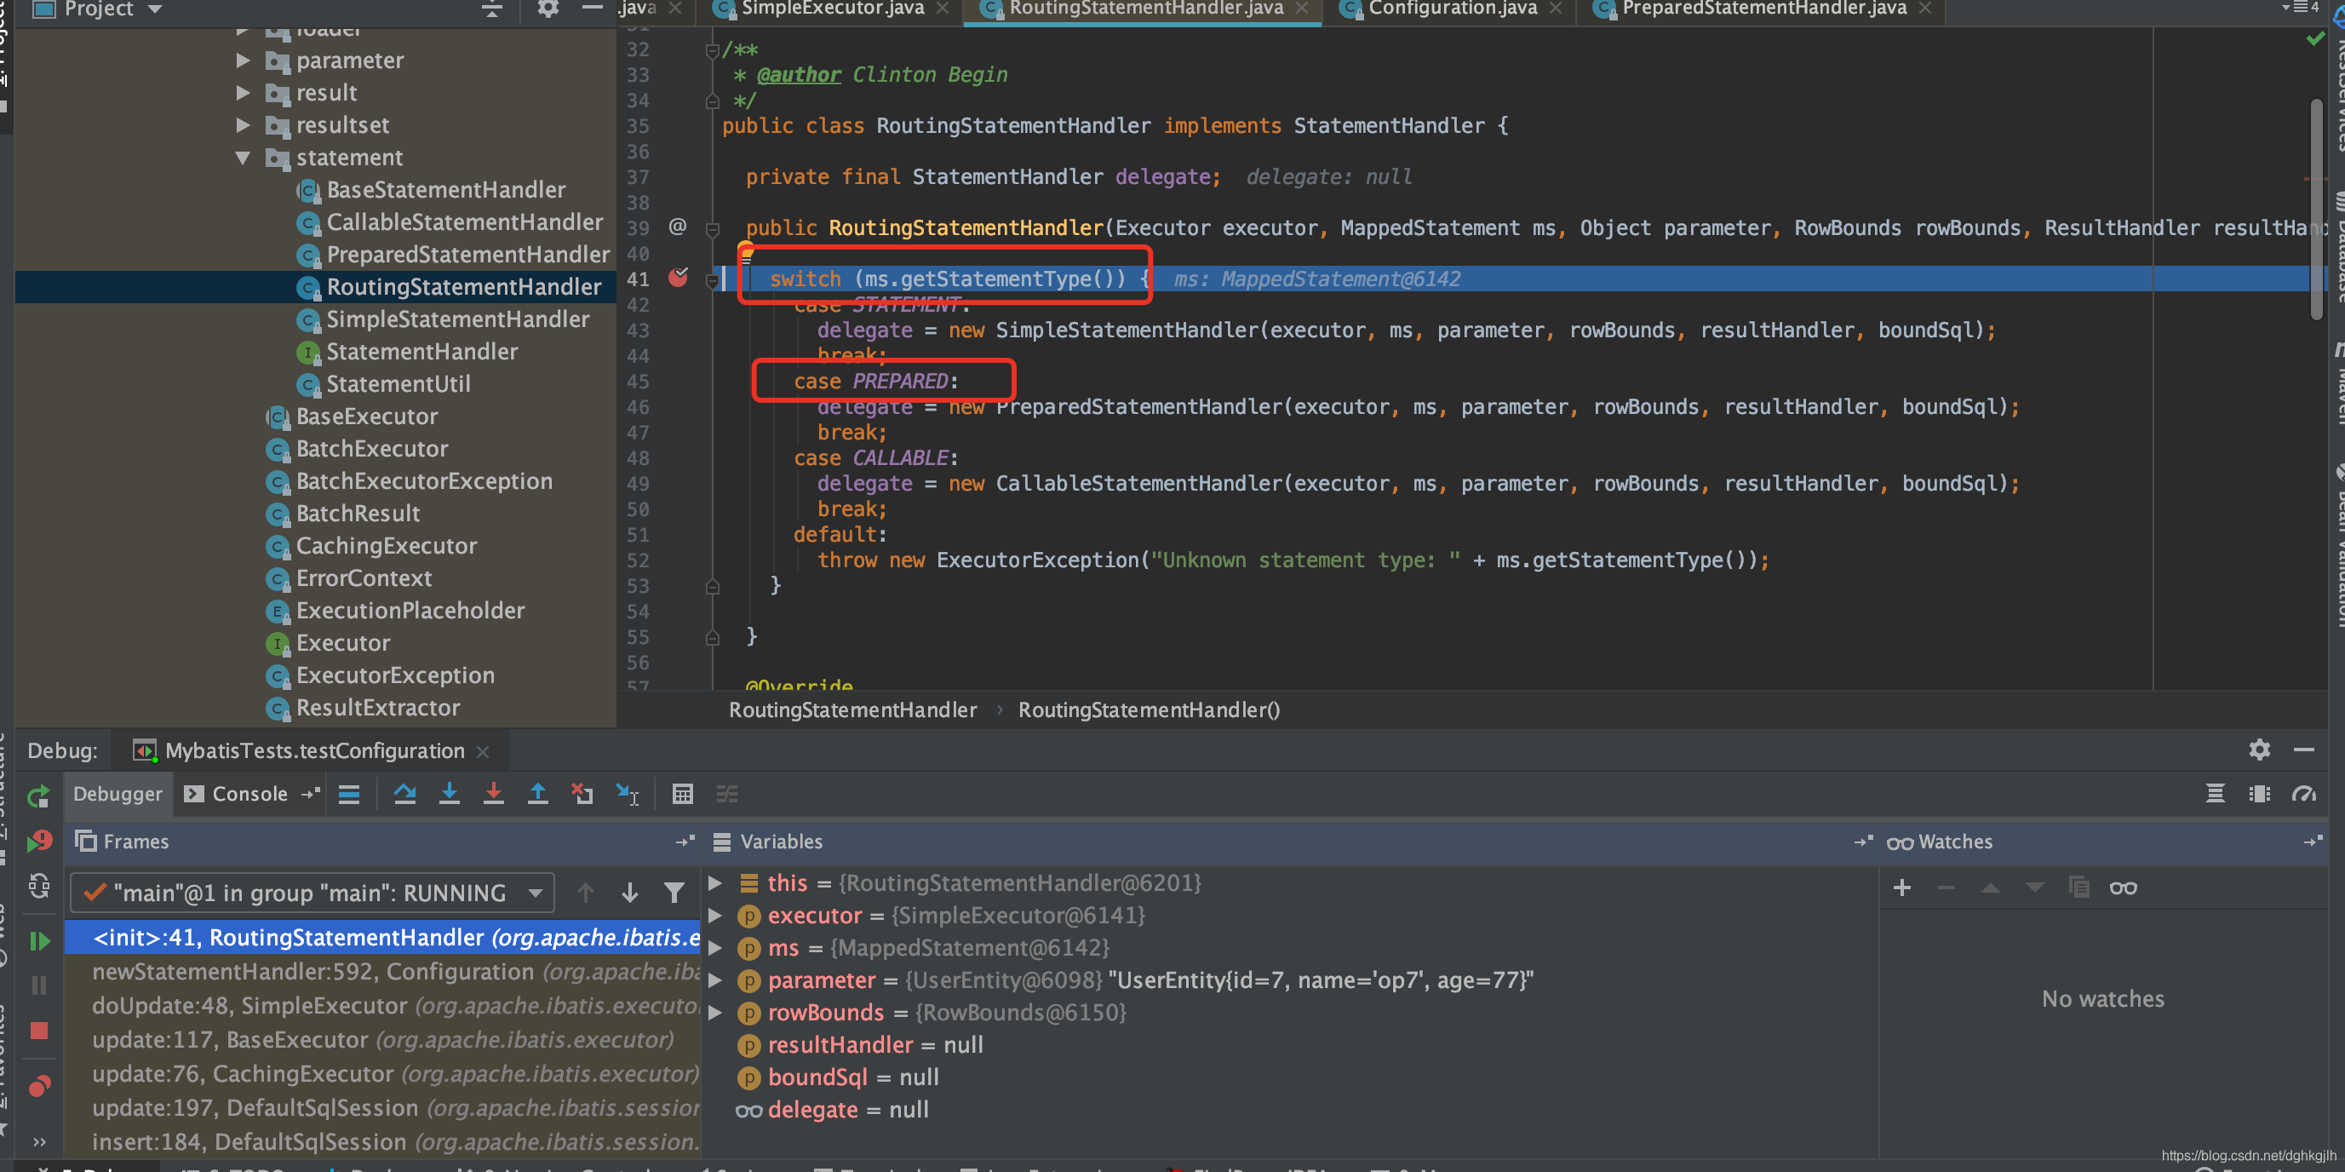Image resolution: width=2345 pixels, height=1172 pixels.
Task: Click Show Execution Point icon
Action: pyautogui.click(x=350, y=794)
